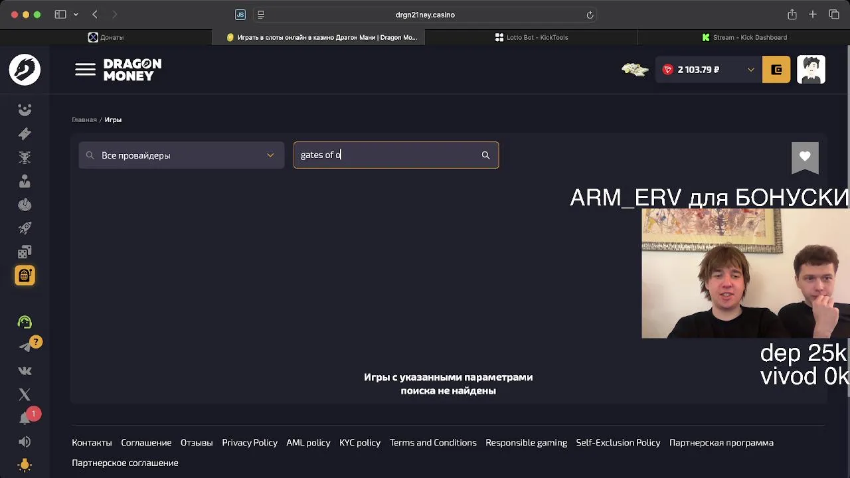Open support headset icon in sidebar

click(x=25, y=323)
